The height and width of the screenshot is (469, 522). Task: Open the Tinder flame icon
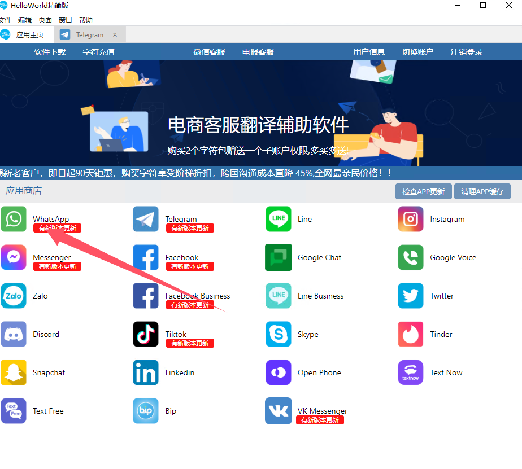click(x=411, y=334)
